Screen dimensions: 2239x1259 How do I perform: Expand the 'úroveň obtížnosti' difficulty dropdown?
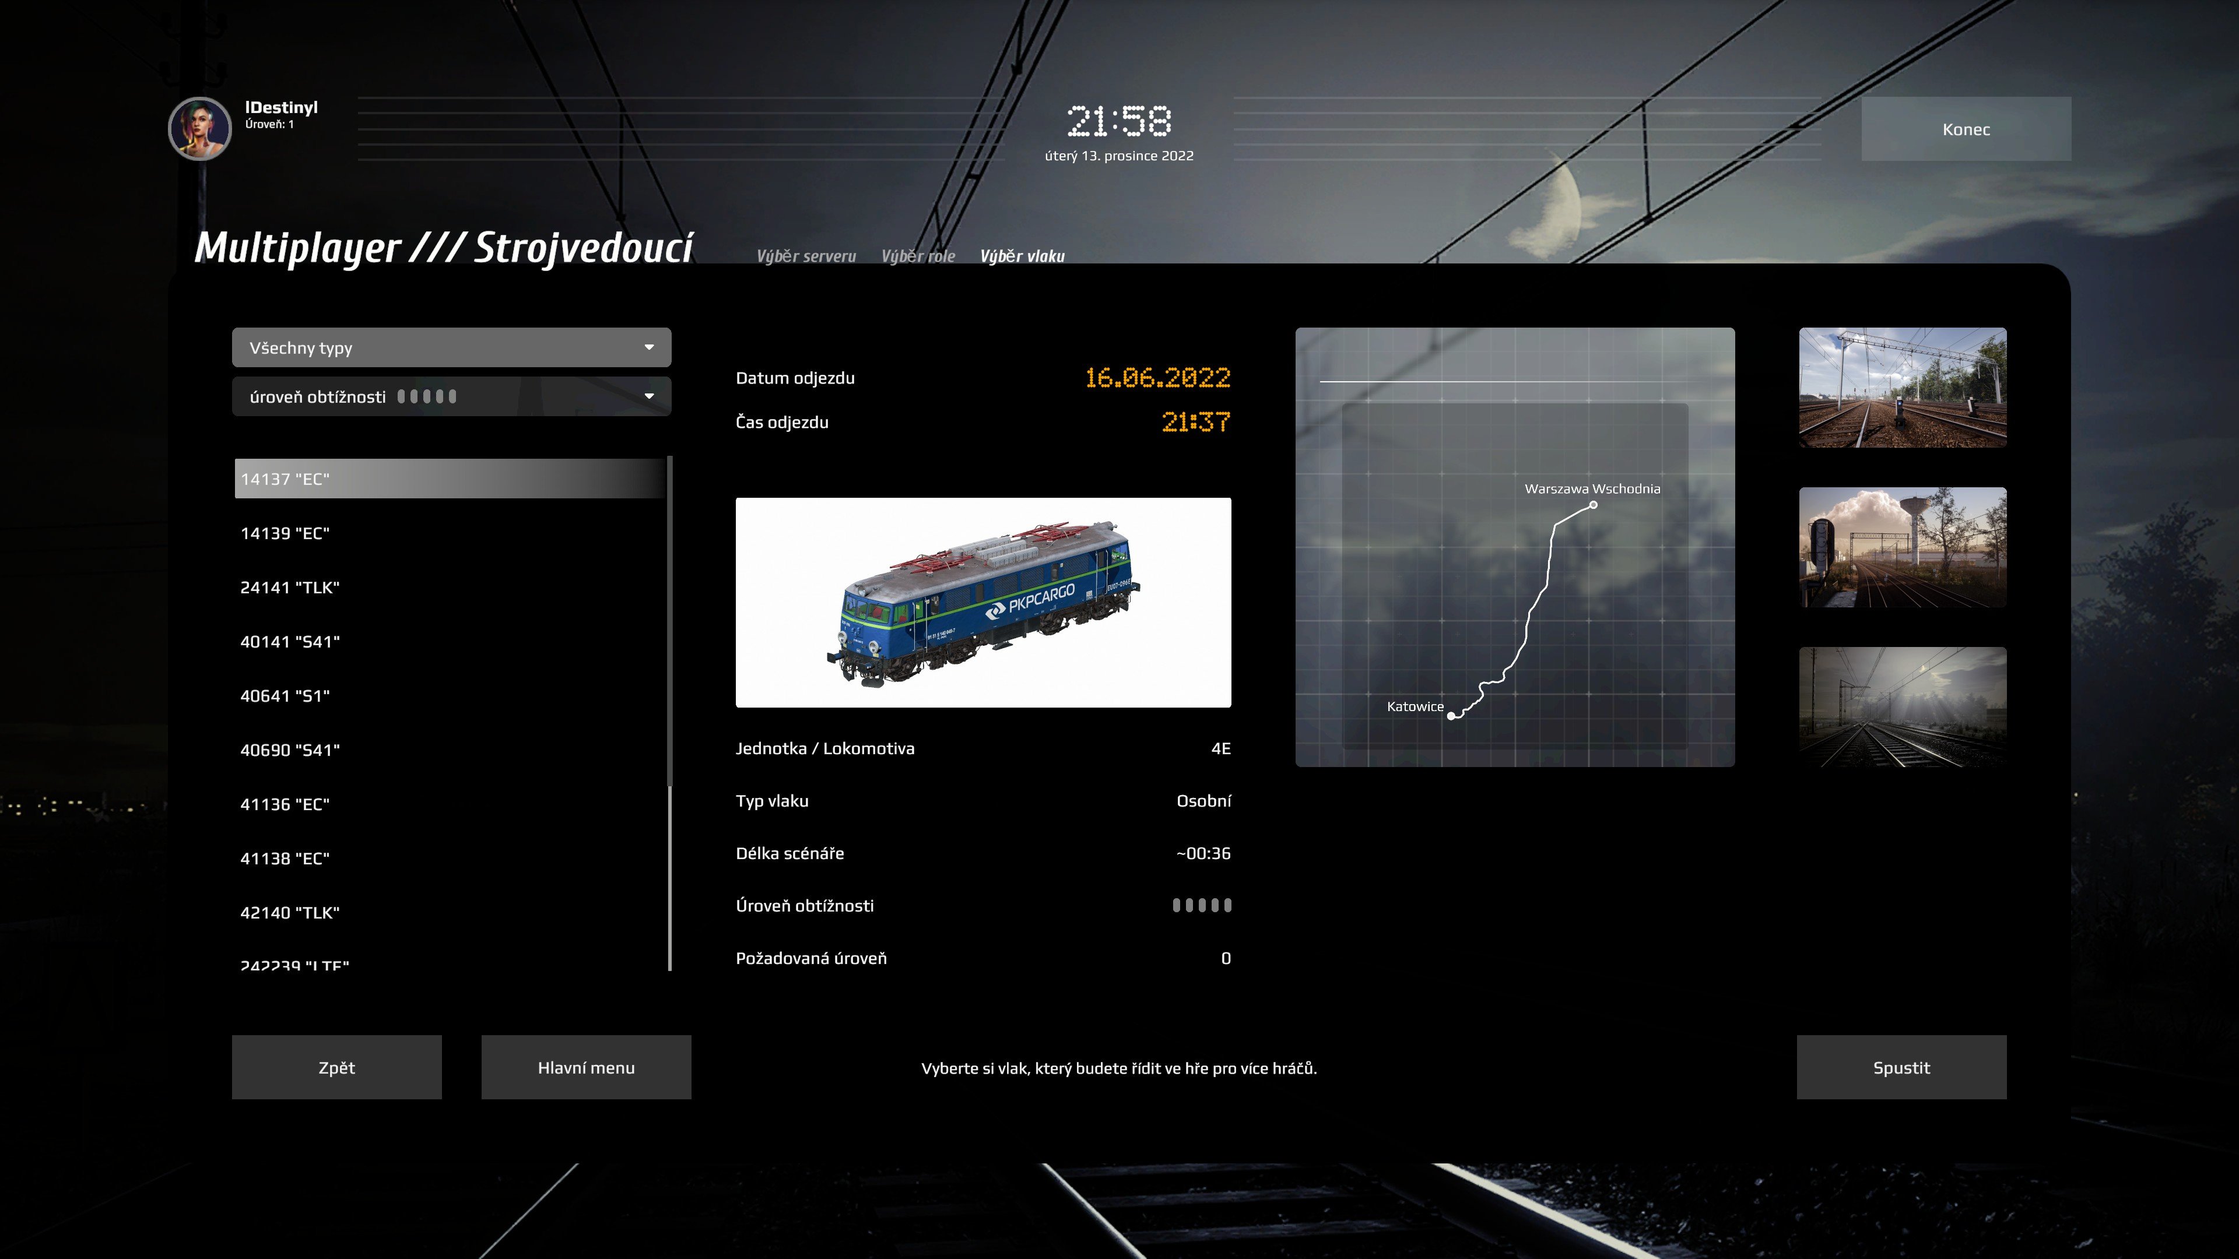tap(451, 396)
